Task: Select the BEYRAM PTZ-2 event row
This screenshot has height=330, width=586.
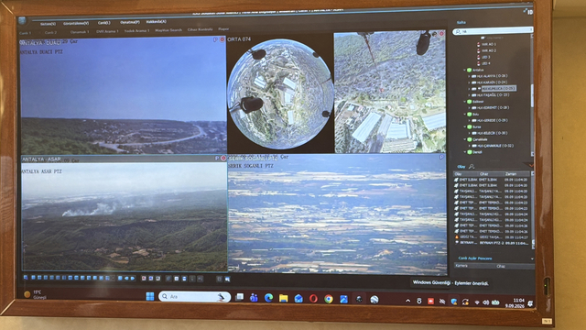Action: pyautogui.click(x=492, y=243)
